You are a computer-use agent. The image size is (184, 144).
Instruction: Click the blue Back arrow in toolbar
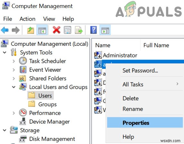pyautogui.click(x=5, y=30)
